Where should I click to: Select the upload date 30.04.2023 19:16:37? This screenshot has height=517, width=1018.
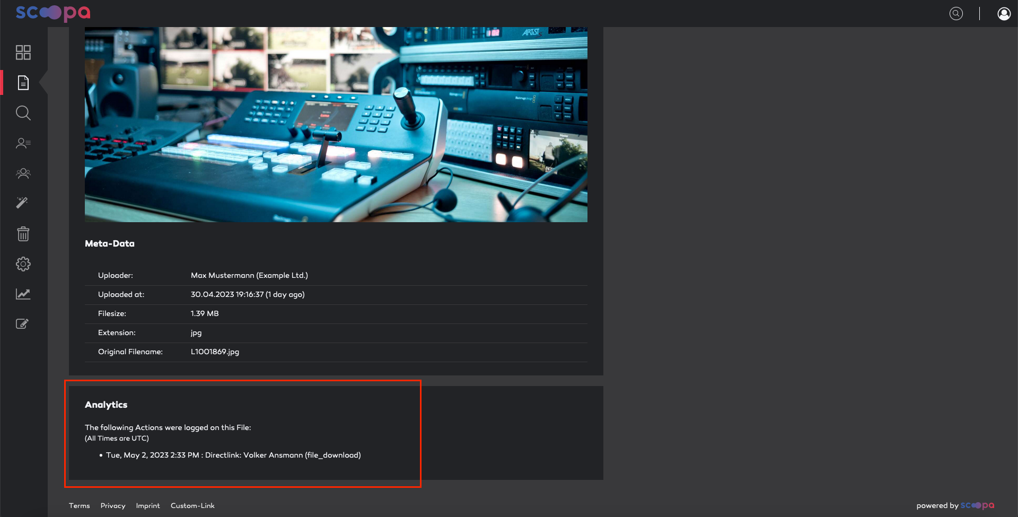[227, 295]
